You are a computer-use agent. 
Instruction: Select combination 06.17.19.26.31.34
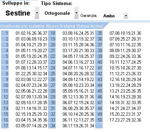pyautogui.click(x=78, y=126)
